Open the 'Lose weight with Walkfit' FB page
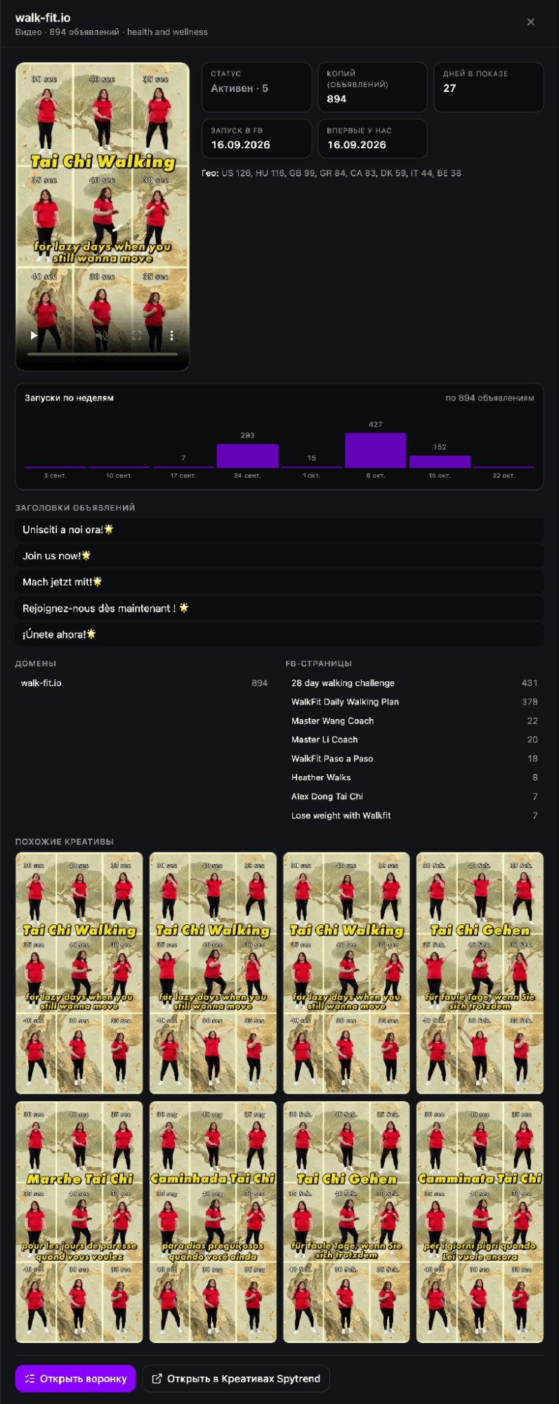The height and width of the screenshot is (1404, 559). [414, 815]
